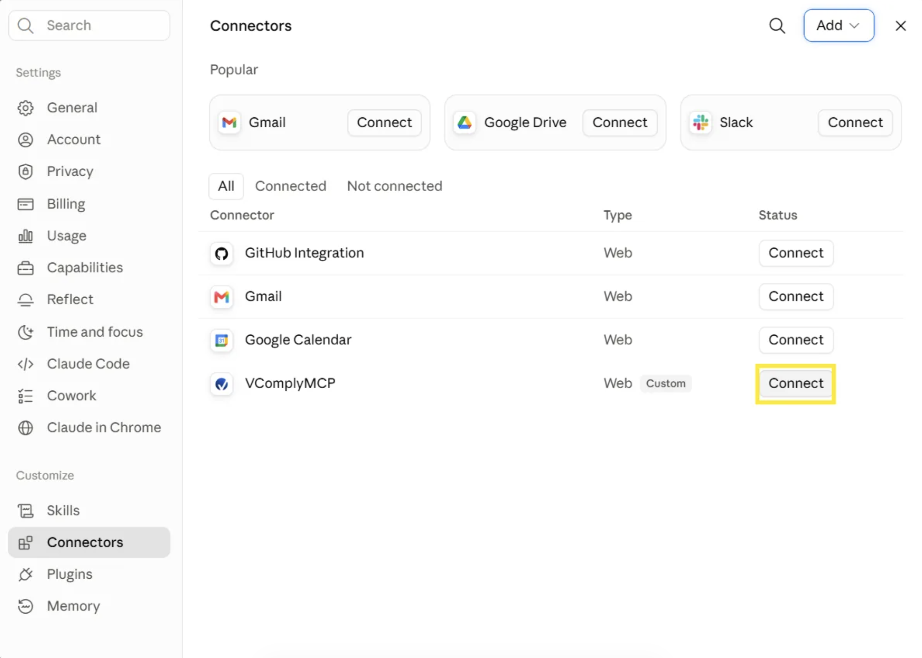Viewport: 922px width, 658px height.
Task: Click the Billing card icon
Action: coord(25,204)
